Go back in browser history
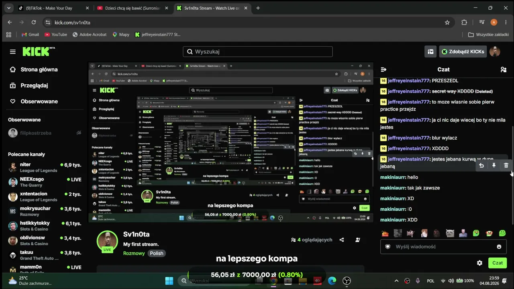This screenshot has height=289, width=514. [10, 22]
